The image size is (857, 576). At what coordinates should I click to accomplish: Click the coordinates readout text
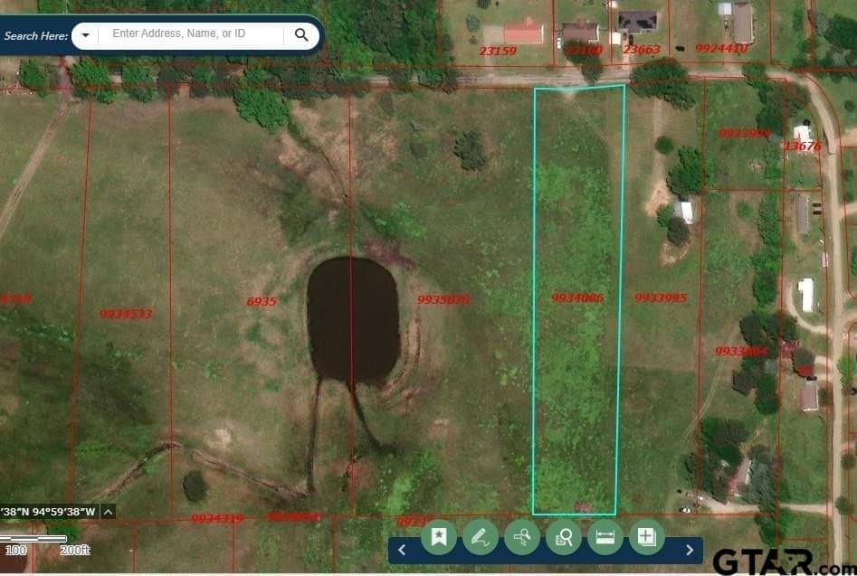coord(49,512)
